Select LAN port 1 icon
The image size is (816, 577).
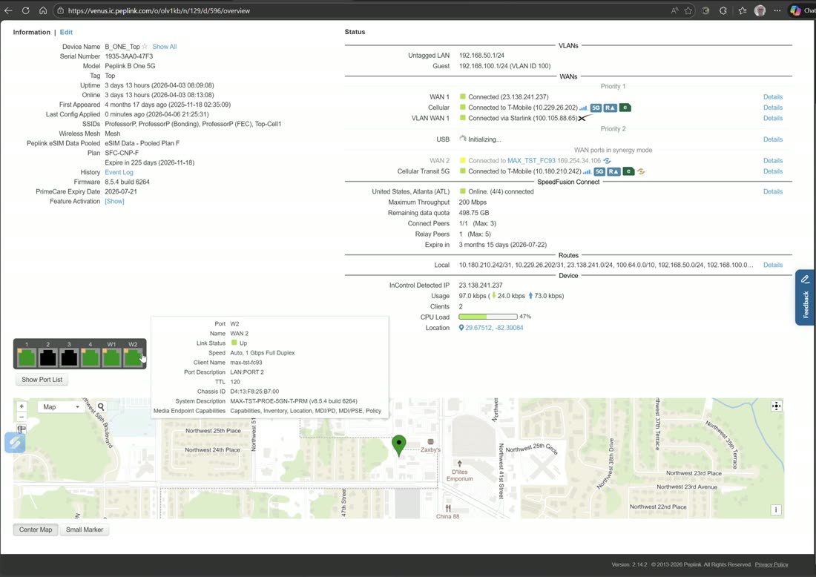pos(27,357)
